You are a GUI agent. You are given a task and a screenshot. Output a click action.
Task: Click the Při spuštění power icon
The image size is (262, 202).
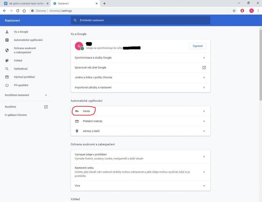click(7, 85)
